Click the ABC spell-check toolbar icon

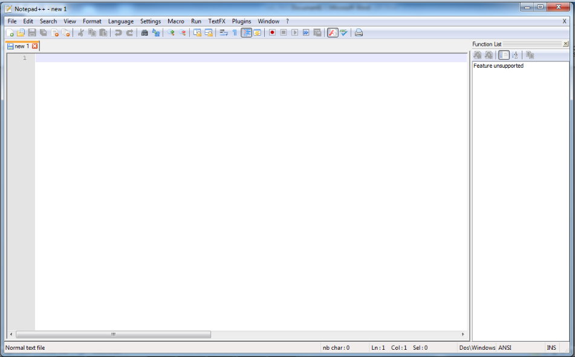[x=343, y=33]
